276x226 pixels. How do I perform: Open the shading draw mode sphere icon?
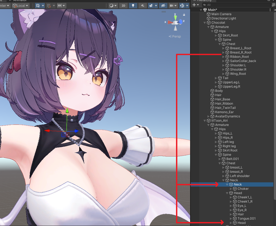click(111, 5)
